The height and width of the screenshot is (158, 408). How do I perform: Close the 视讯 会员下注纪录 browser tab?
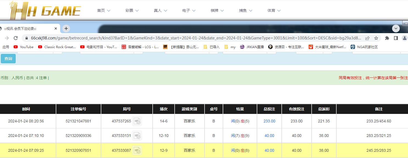(56, 28)
